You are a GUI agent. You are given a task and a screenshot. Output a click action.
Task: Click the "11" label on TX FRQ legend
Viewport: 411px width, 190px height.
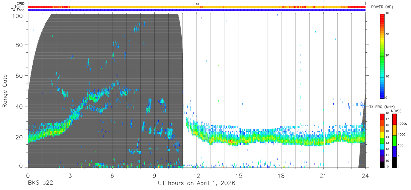[387, 155]
